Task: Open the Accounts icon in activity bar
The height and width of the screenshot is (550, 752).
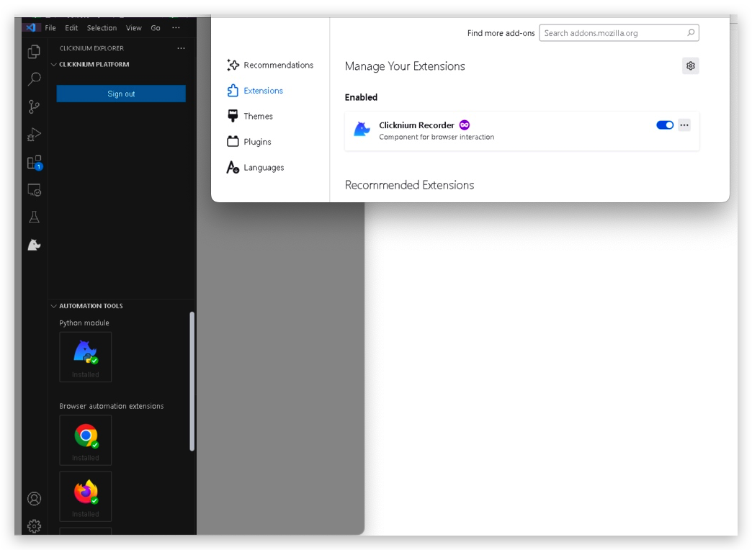Action: click(x=34, y=498)
